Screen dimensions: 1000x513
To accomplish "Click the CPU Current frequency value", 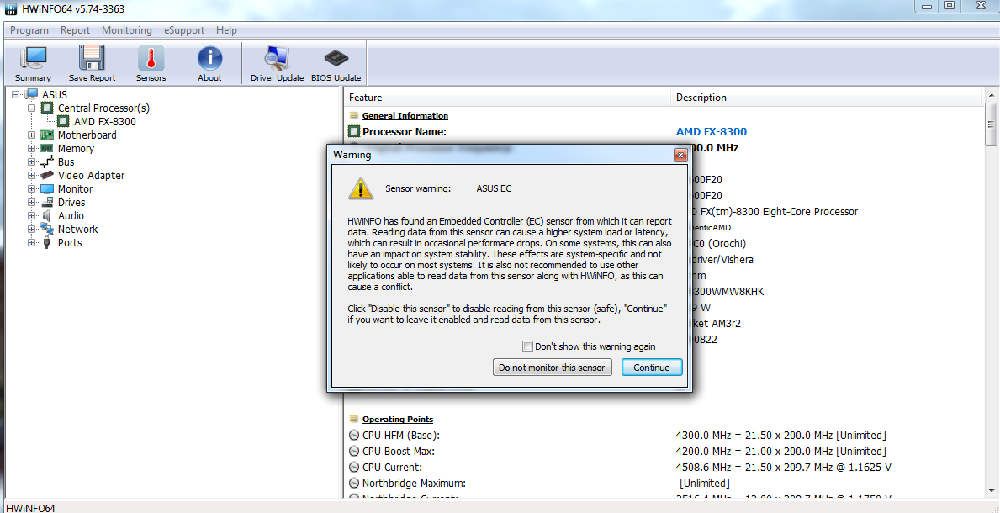I will 783,467.
